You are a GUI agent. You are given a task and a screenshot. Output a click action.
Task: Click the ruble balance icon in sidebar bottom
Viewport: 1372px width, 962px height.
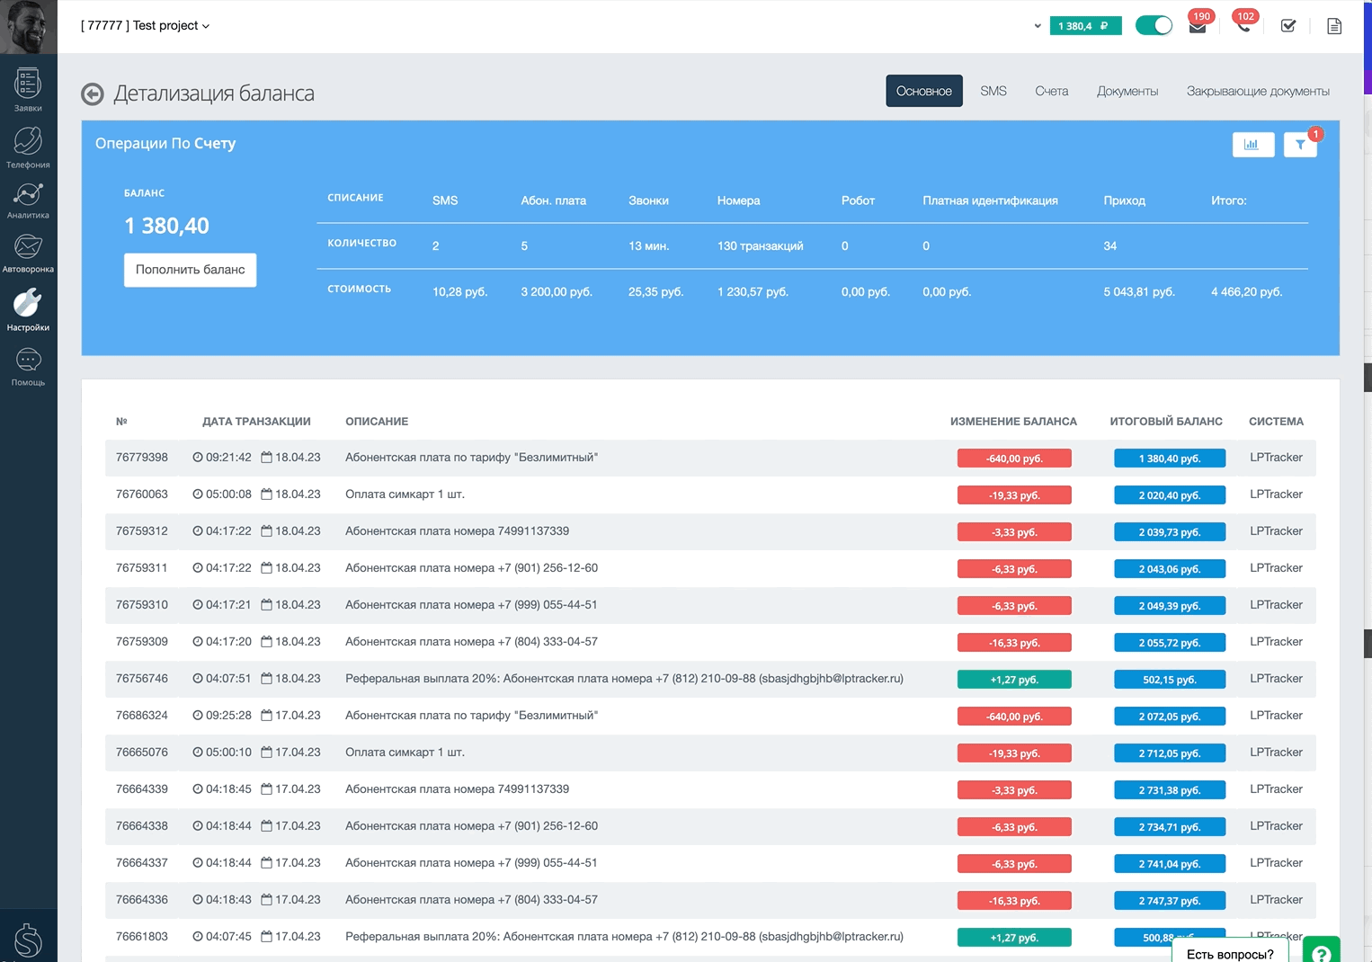[x=28, y=940]
